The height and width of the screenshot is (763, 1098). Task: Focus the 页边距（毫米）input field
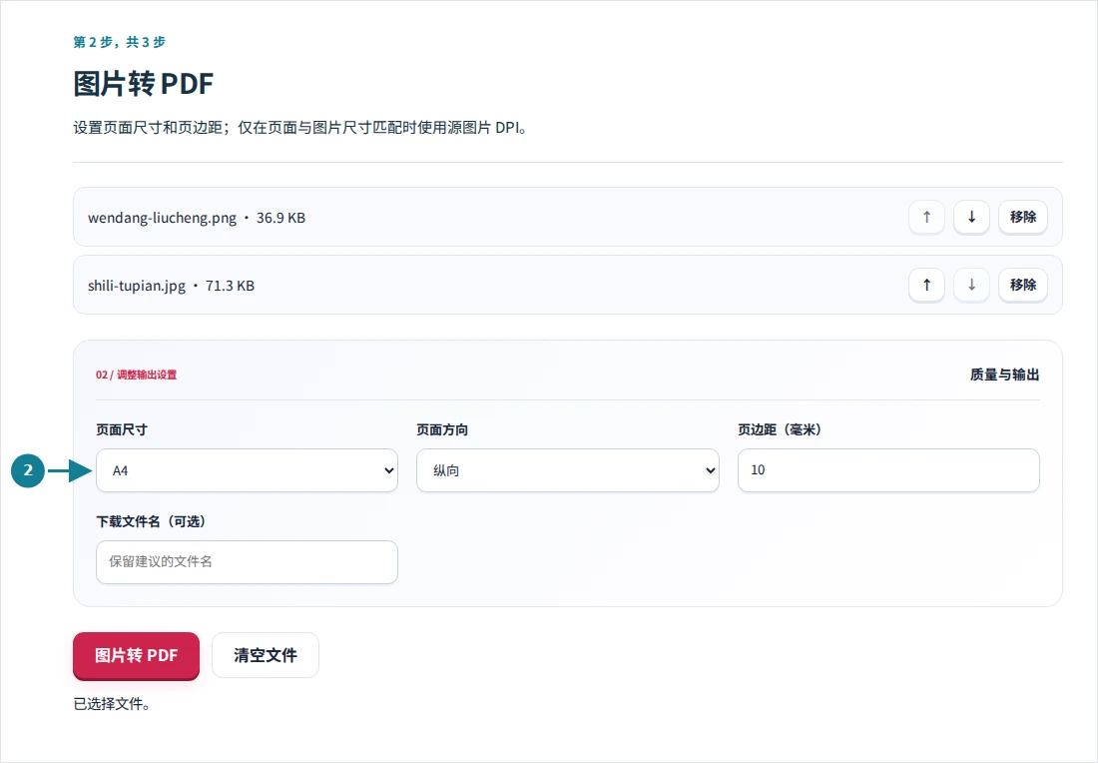tap(888, 470)
